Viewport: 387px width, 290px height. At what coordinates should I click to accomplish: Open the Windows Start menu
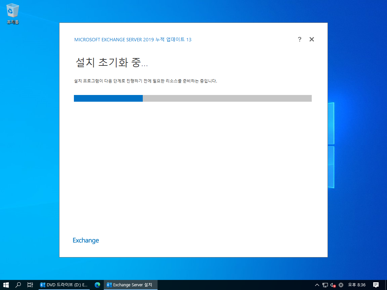click(6, 285)
